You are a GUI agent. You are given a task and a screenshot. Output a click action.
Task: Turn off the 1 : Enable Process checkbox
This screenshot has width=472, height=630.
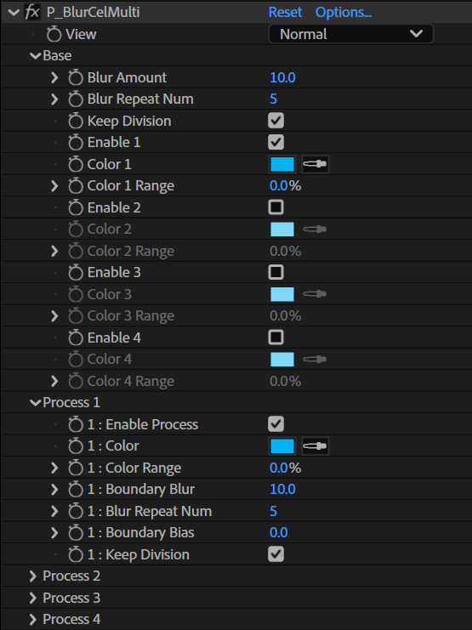[x=276, y=424]
